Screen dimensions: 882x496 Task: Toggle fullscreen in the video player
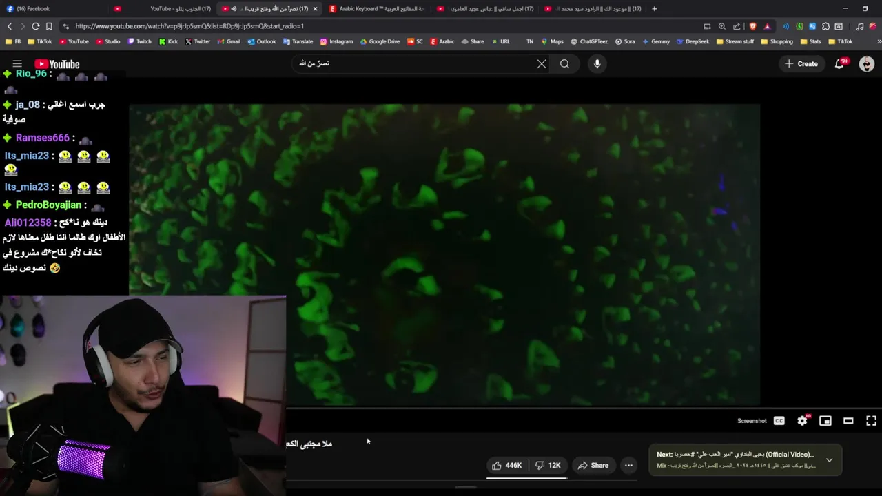(871, 421)
